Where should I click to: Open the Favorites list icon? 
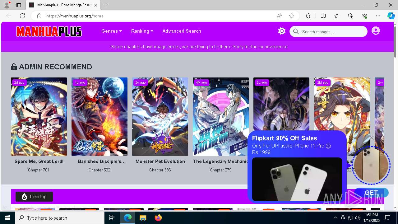[337, 16]
